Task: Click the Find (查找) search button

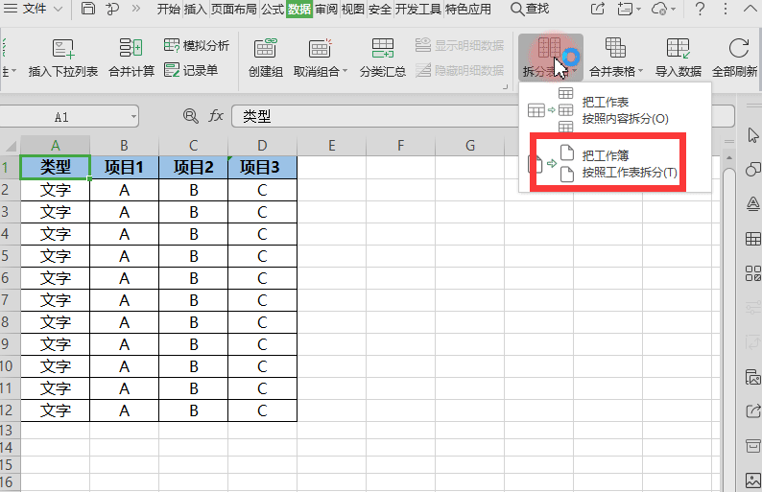Action: 530,10
